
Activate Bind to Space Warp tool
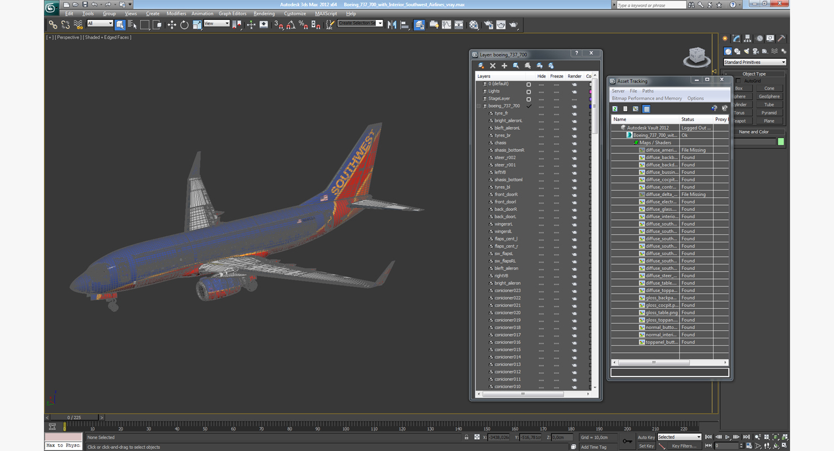78,25
